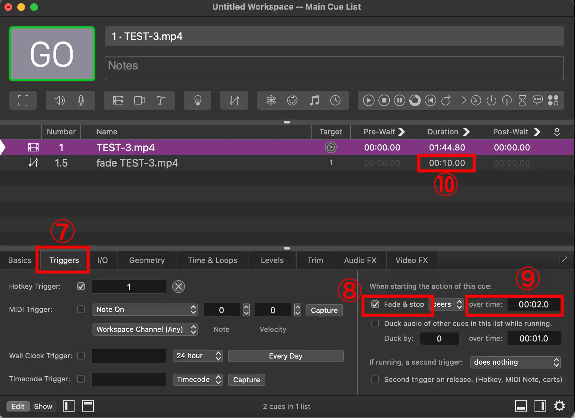Open the I/O tab
Screen dimensions: 575x418
[102, 260]
